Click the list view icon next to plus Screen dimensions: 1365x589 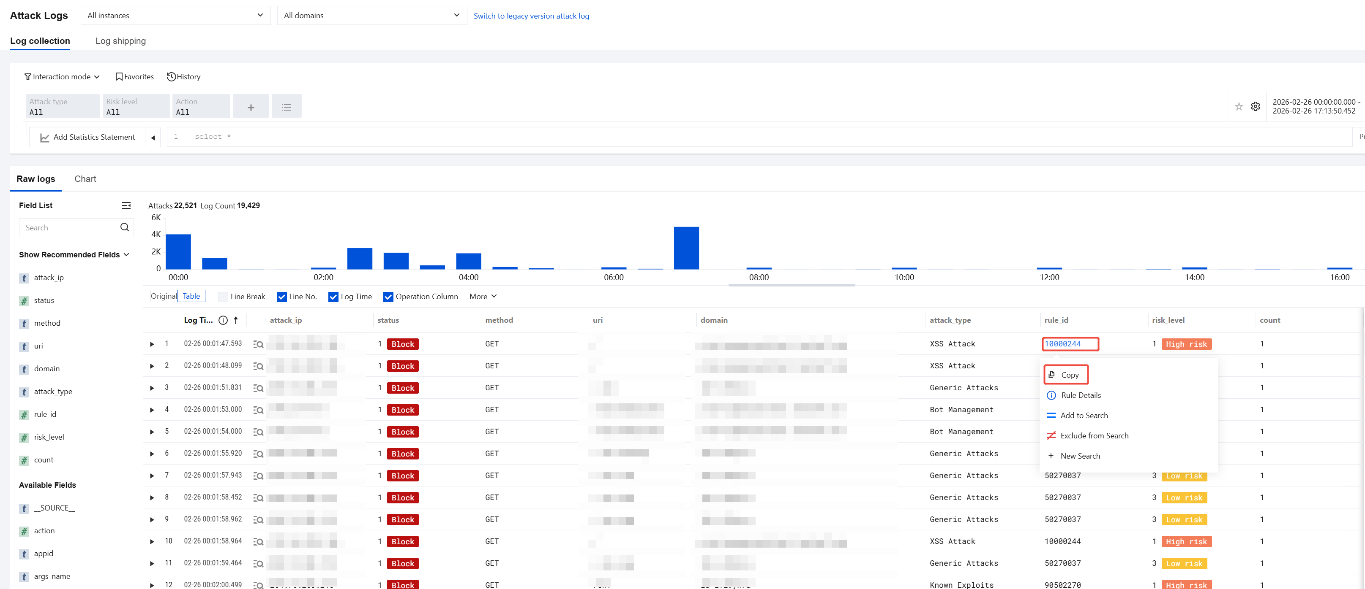point(286,107)
